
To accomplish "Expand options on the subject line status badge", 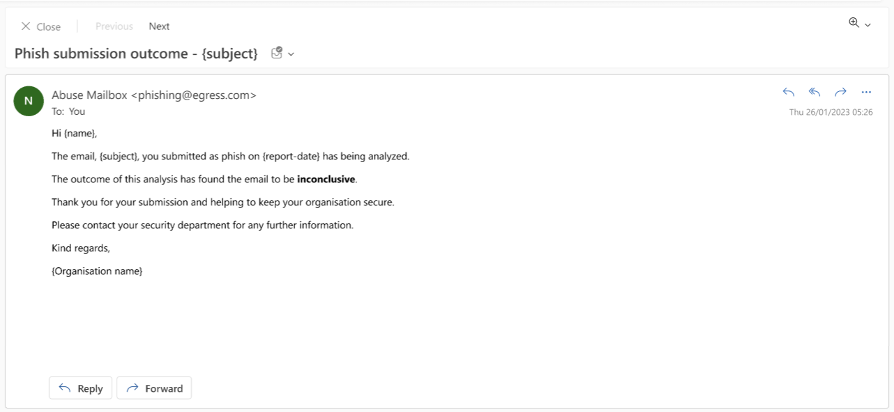I will click(x=291, y=54).
